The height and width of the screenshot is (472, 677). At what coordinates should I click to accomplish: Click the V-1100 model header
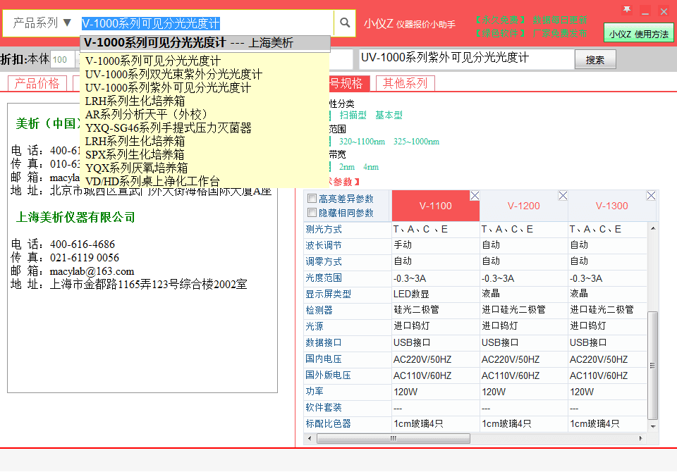pyautogui.click(x=436, y=206)
